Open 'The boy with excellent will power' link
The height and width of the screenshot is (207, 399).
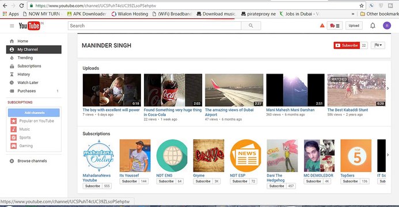point(111,110)
